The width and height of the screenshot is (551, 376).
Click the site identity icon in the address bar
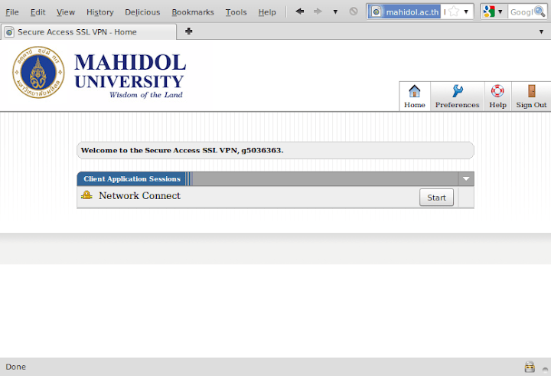pos(376,12)
